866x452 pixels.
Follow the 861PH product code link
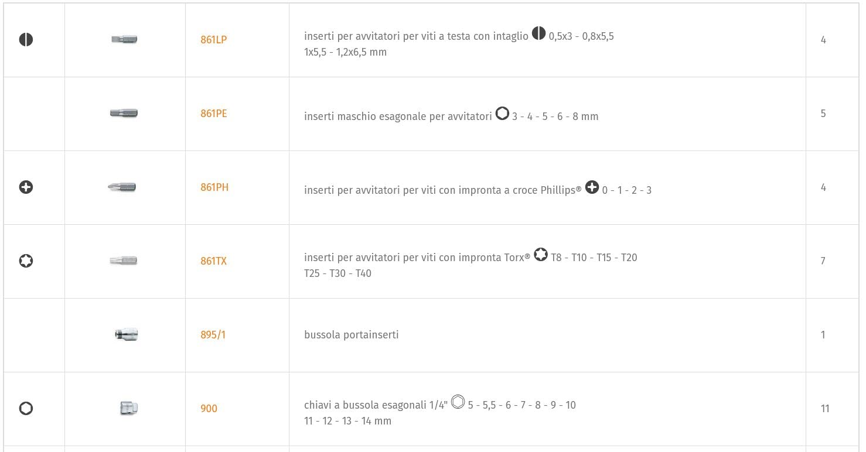(214, 187)
